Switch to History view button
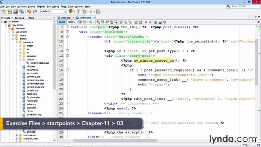261x147 pixels. (x=72, y=22)
